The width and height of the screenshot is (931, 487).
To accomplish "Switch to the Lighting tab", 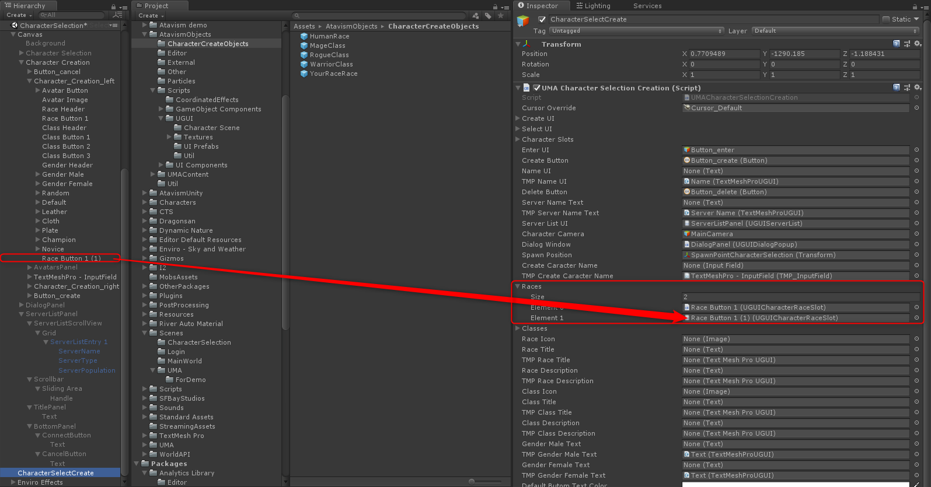I will point(593,6).
